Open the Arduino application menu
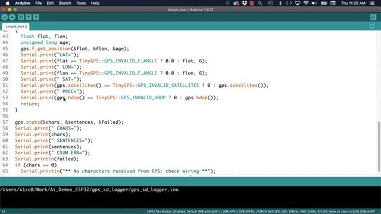381x214 pixels. [23, 3]
